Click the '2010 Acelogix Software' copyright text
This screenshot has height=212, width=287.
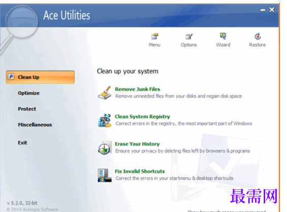tap(32, 209)
